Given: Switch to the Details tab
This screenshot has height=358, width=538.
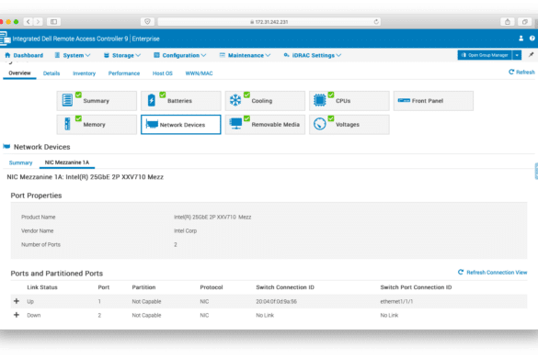Looking at the screenshot, I should [x=52, y=73].
